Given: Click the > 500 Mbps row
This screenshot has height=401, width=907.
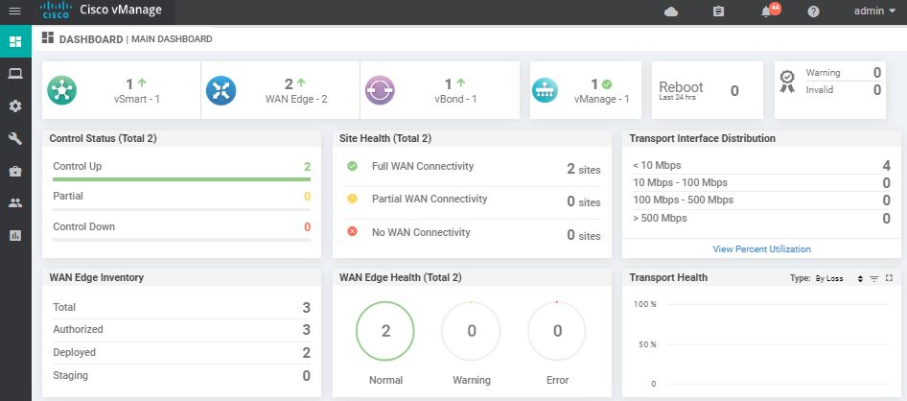Looking at the screenshot, I should (761, 218).
